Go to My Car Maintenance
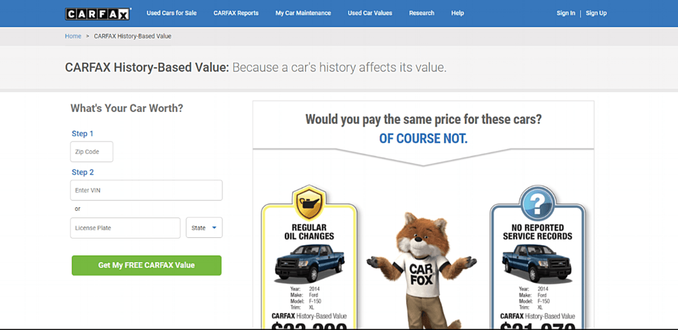The width and height of the screenshot is (678, 330). coord(303,13)
